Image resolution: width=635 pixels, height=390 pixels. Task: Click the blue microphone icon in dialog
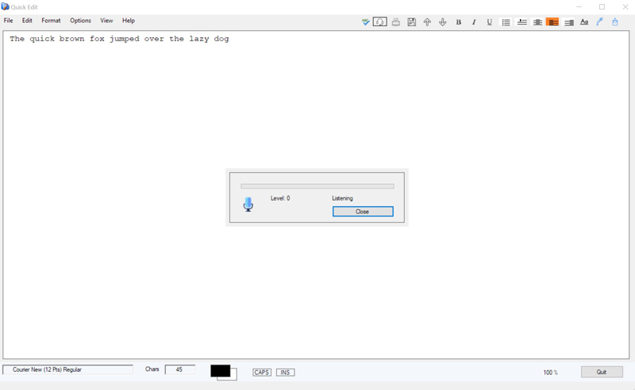248,205
